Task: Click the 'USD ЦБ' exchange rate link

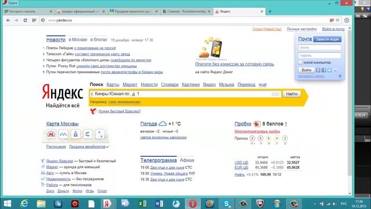Action: pyautogui.click(x=241, y=163)
